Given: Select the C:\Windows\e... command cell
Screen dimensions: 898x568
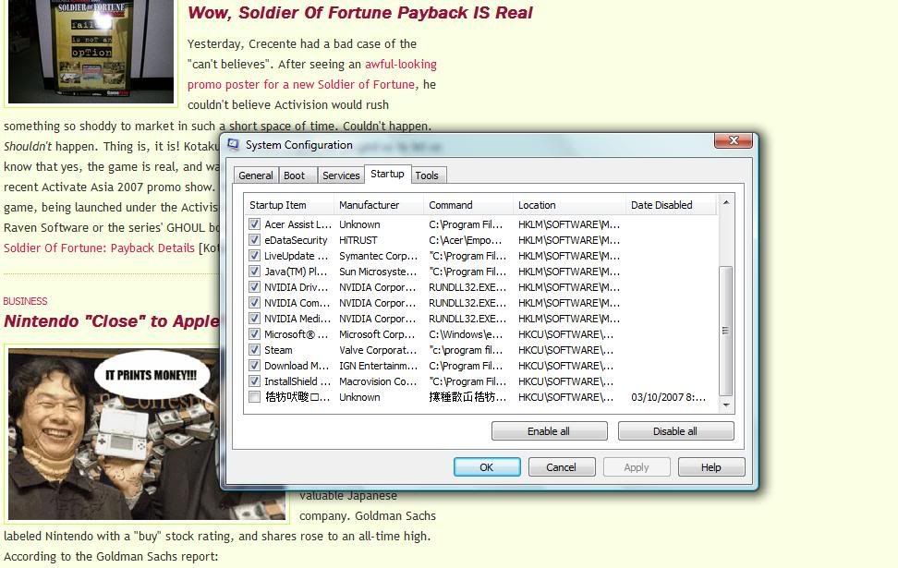Looking at the screenshot, I should (466, 334).
